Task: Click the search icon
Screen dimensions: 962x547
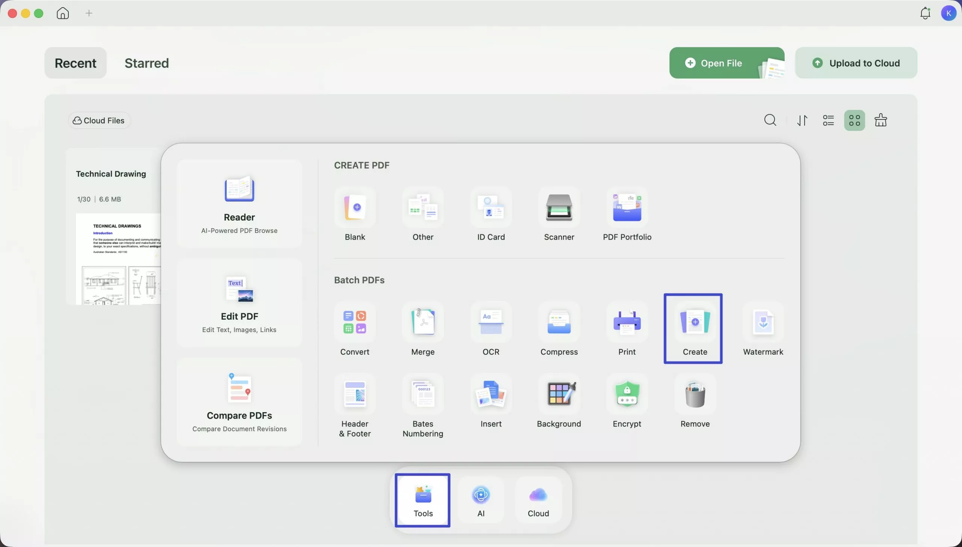Action: [x=770, y=120]
